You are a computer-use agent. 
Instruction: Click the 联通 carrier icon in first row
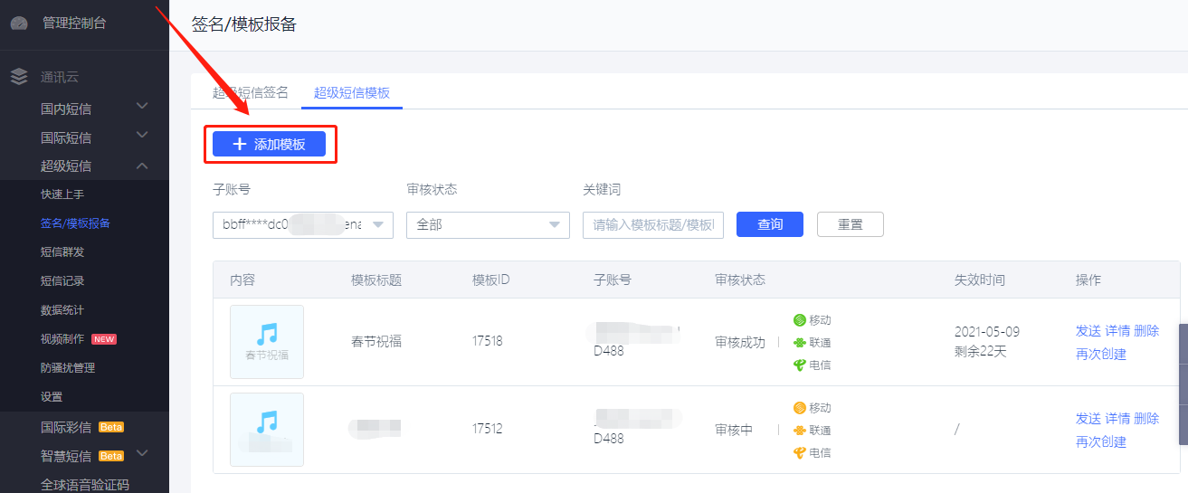pos(800,343)
